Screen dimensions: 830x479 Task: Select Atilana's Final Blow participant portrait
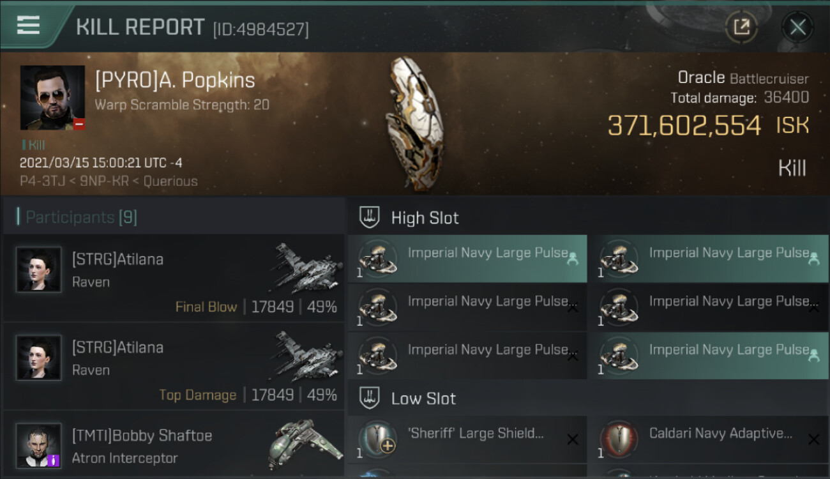[39, 270]
